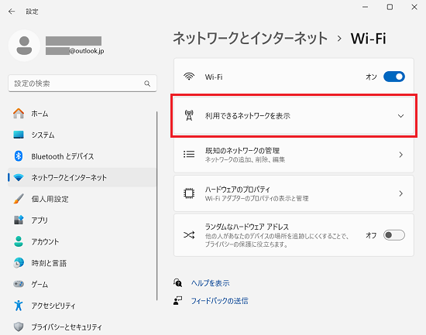Image resolution: width=426 pixels, height=335 pixels.
Task: Click the アプリ icon in sidebar
Action: [x=19, y=220]
